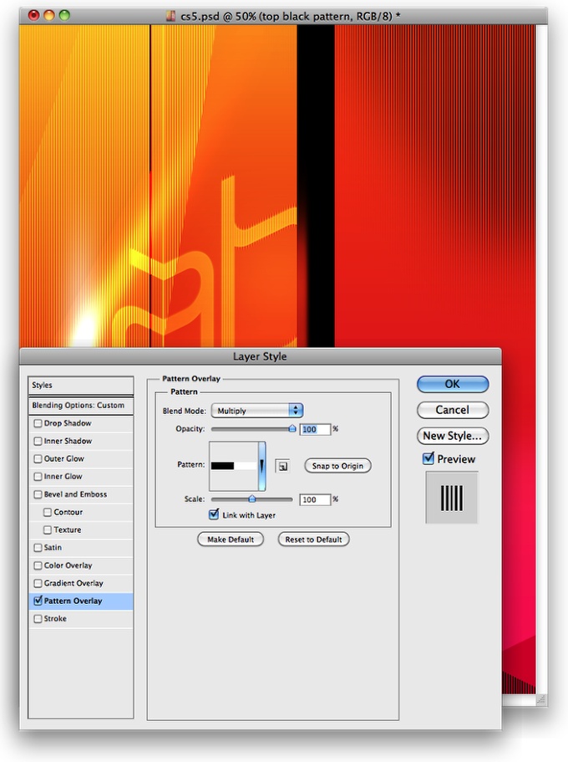Click the Cancel button
The width and height of the screenshot is (568, 762).
[x=453, y=410]
